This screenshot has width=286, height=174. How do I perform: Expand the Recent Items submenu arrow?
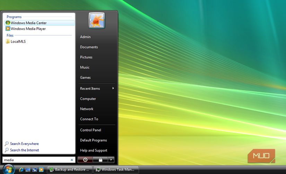click(113, 88)
